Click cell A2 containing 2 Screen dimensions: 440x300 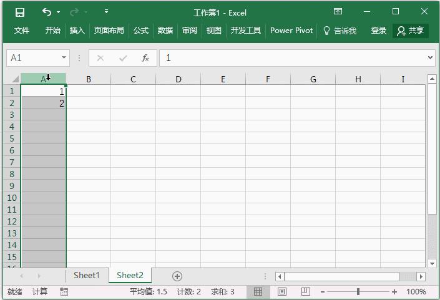(44, 103)
